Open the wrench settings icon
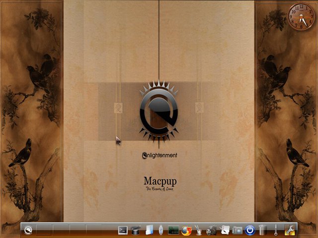This screenshot has width=318, height=238. pyautogui.click(x=290, y=230)
